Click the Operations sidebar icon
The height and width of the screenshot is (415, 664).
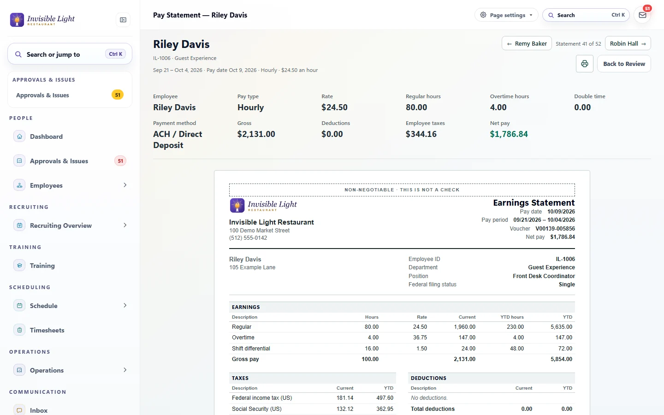coord(19,370)
